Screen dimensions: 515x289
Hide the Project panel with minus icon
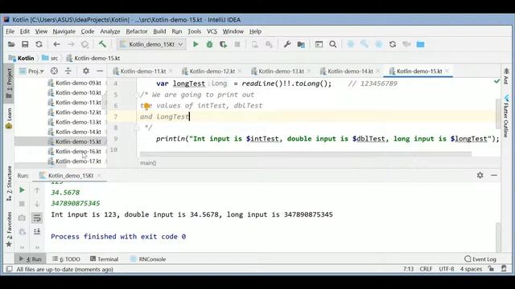point(100,71)
